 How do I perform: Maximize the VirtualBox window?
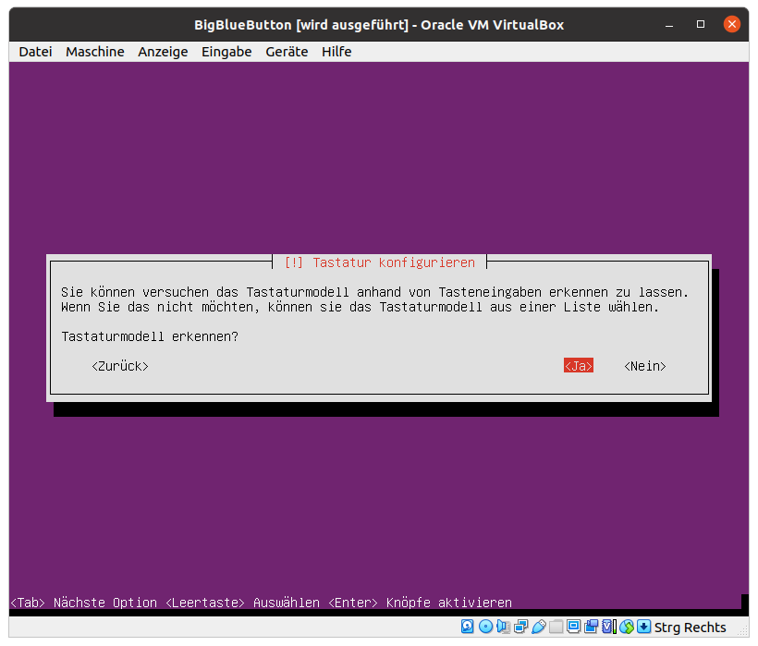point(701,24)
